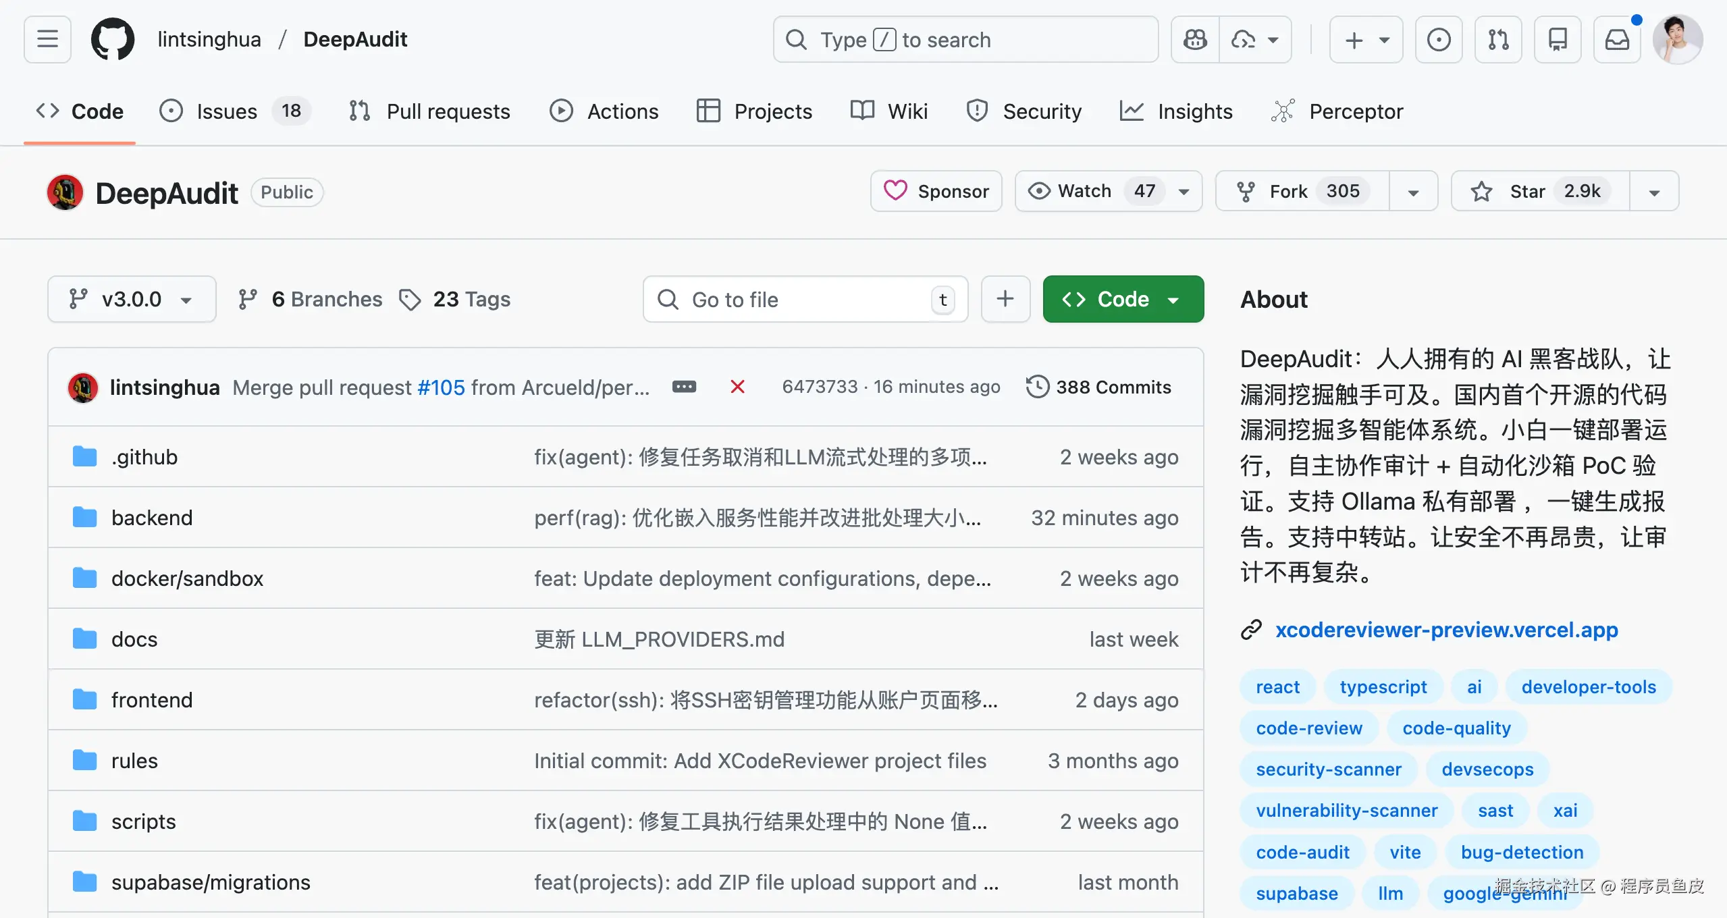Image resolution: width=1727 pixels, height=918 pixels.
Task: Click the Sponsor heart button
Action: [936, 192]
